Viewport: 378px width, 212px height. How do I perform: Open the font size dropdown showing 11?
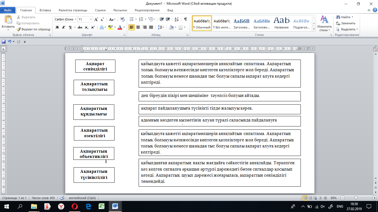[91, 19]
